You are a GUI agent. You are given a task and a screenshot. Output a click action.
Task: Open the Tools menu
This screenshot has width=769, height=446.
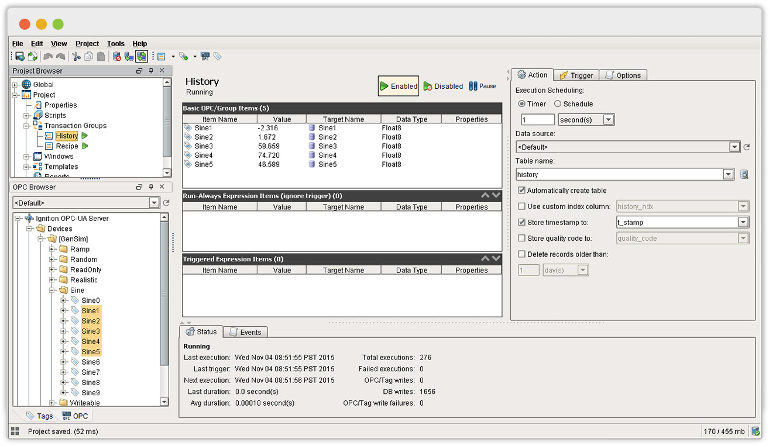tap(115, 43)
